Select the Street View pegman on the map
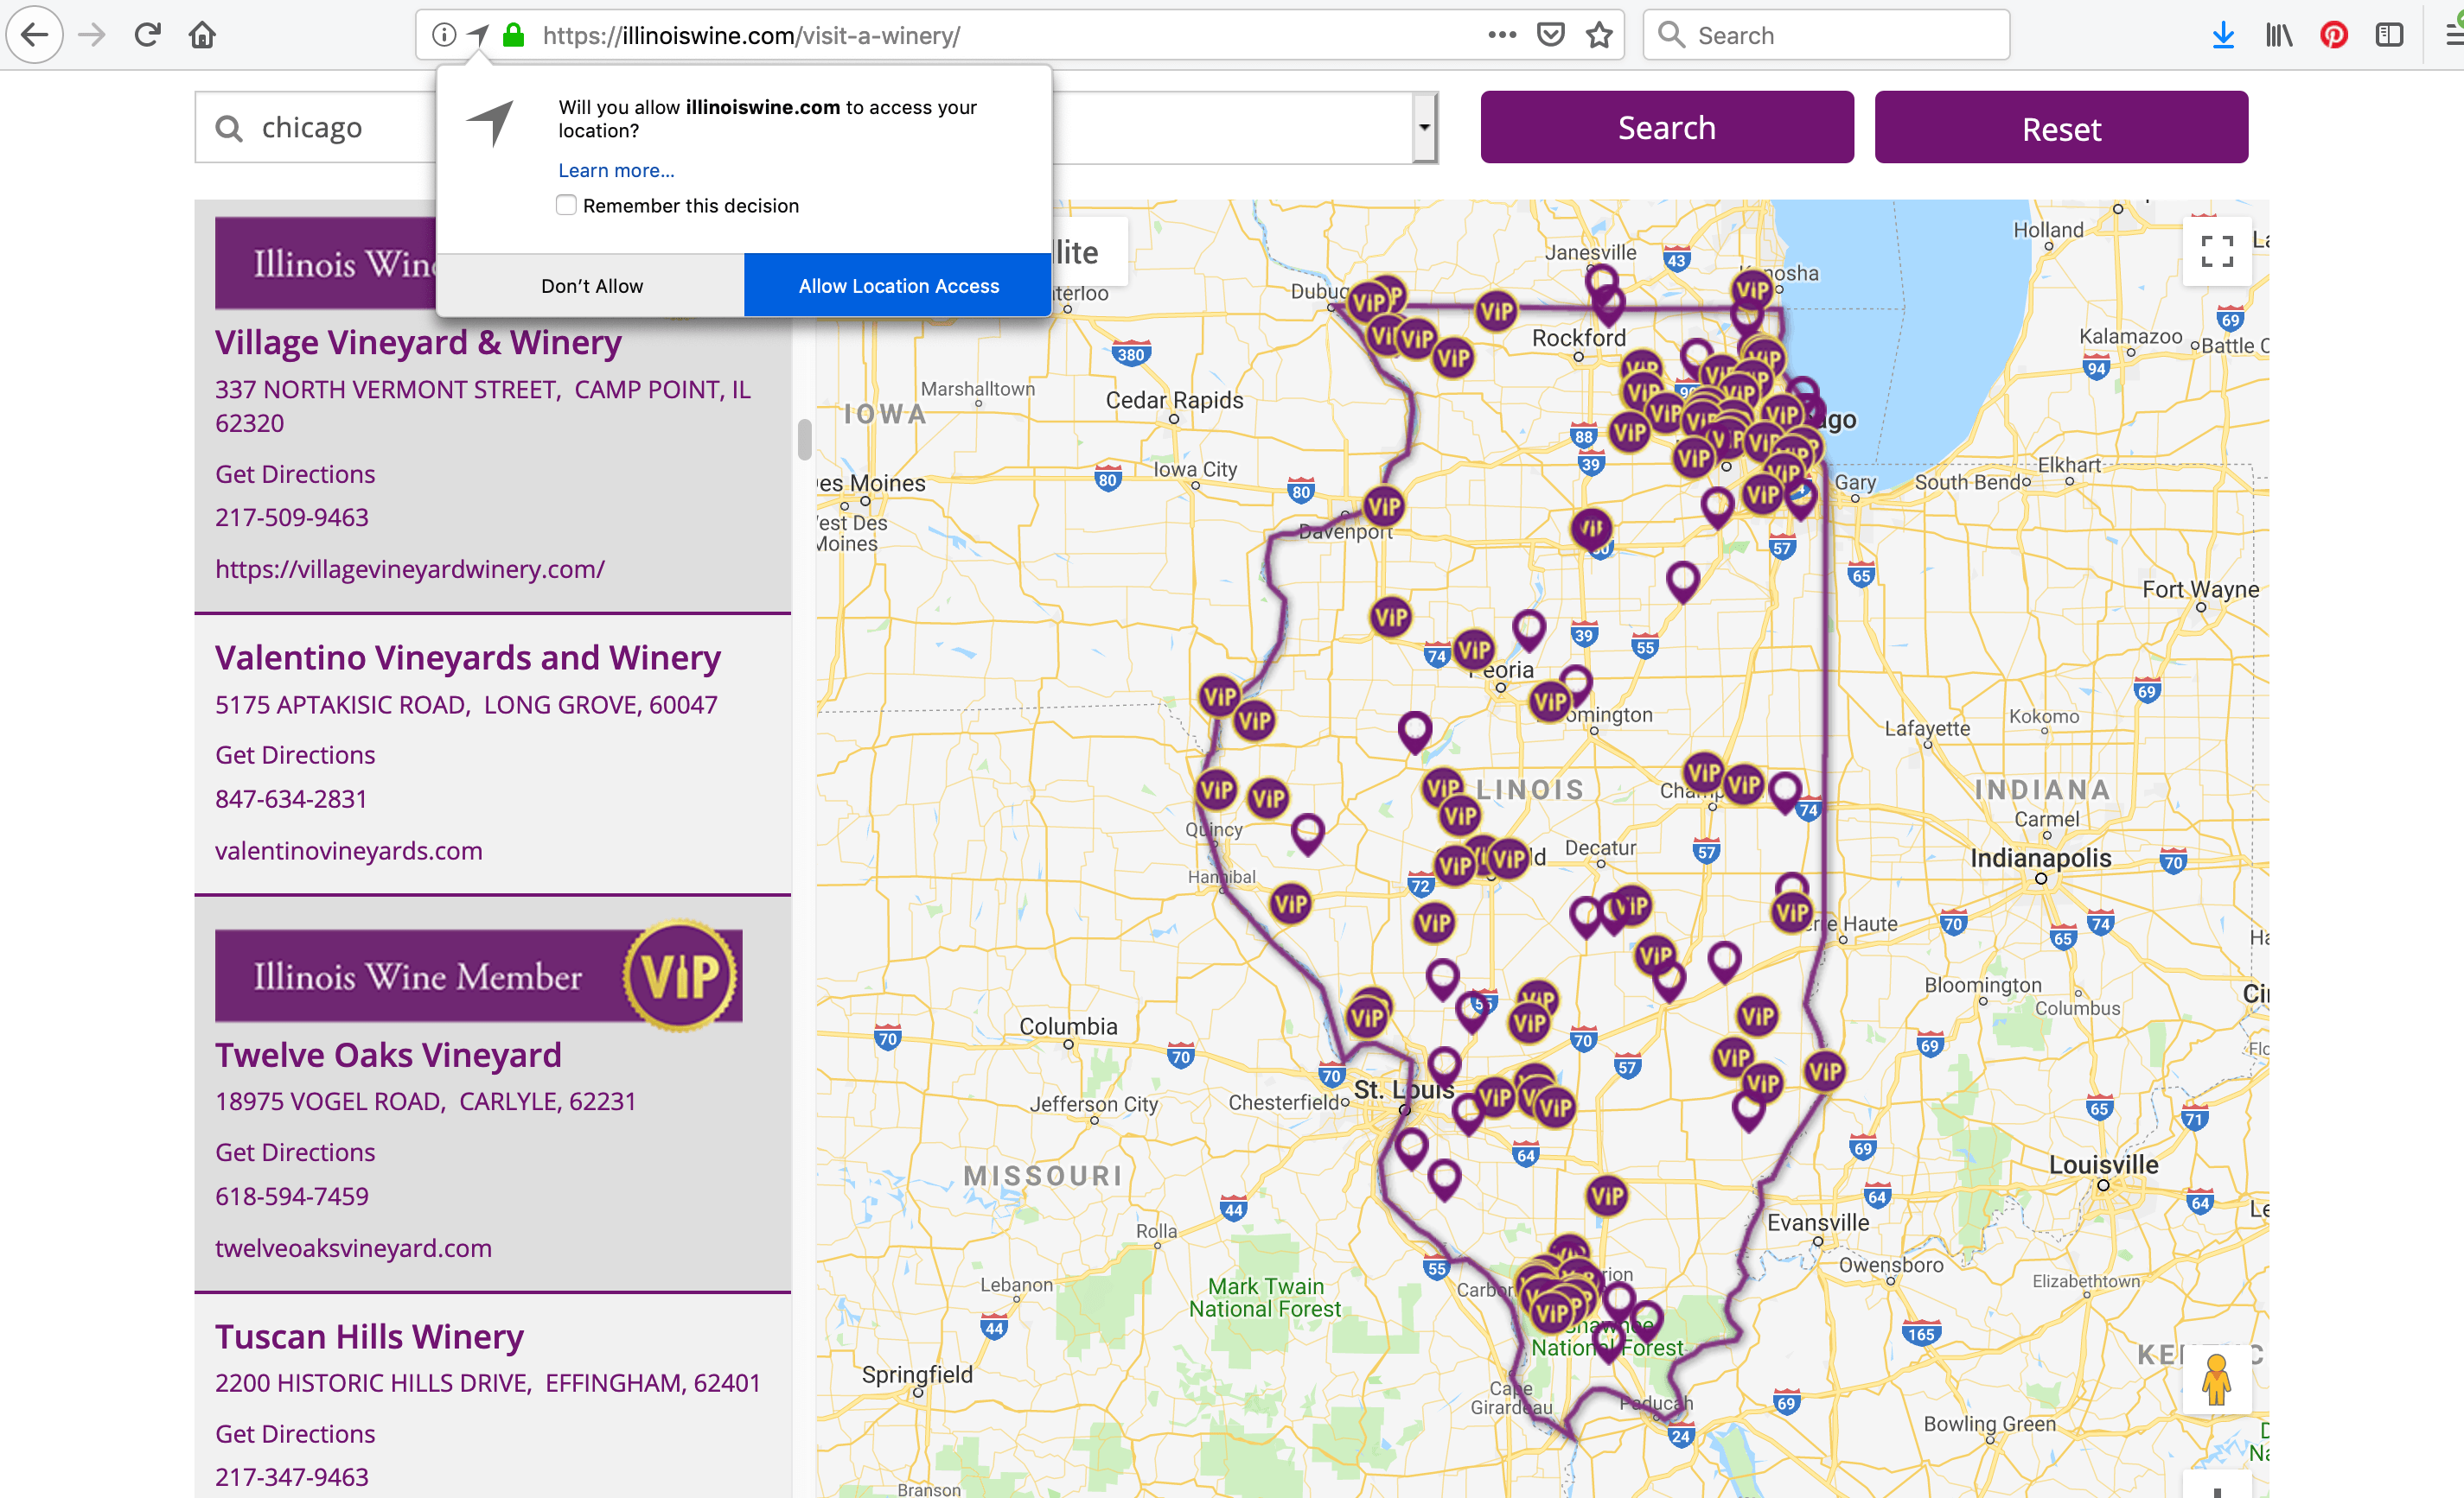2464x1498 pixels. click(2216, 1382)
